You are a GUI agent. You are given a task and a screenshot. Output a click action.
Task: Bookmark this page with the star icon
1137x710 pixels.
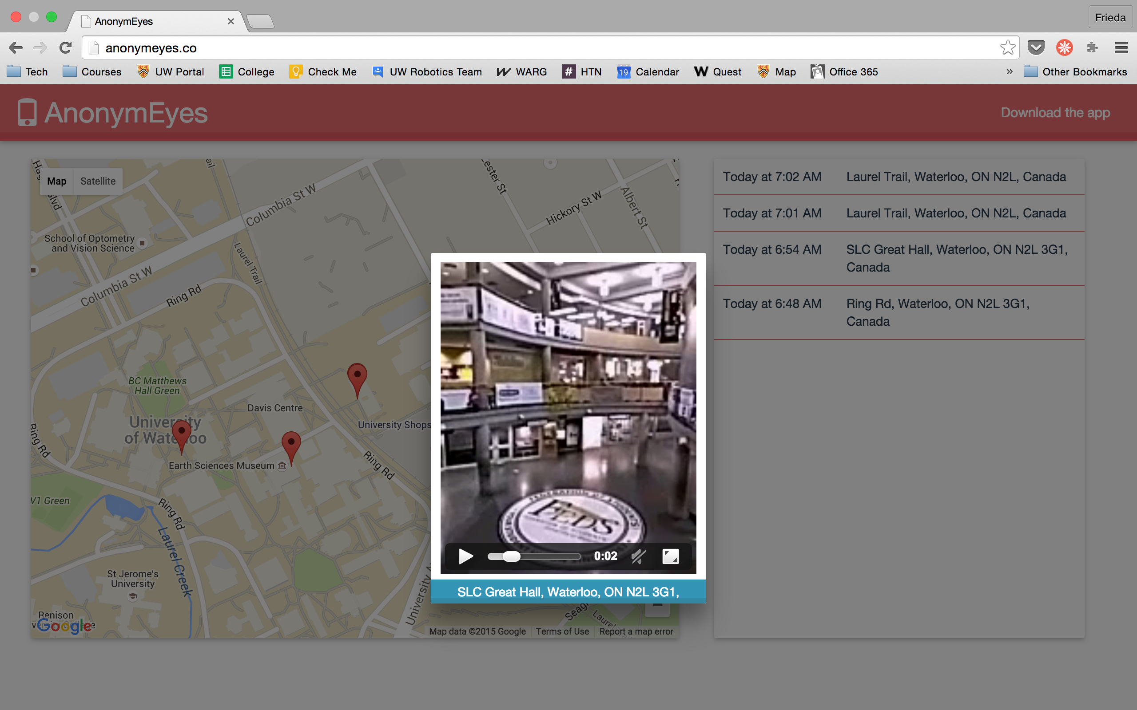click(x=1007, y=47)
